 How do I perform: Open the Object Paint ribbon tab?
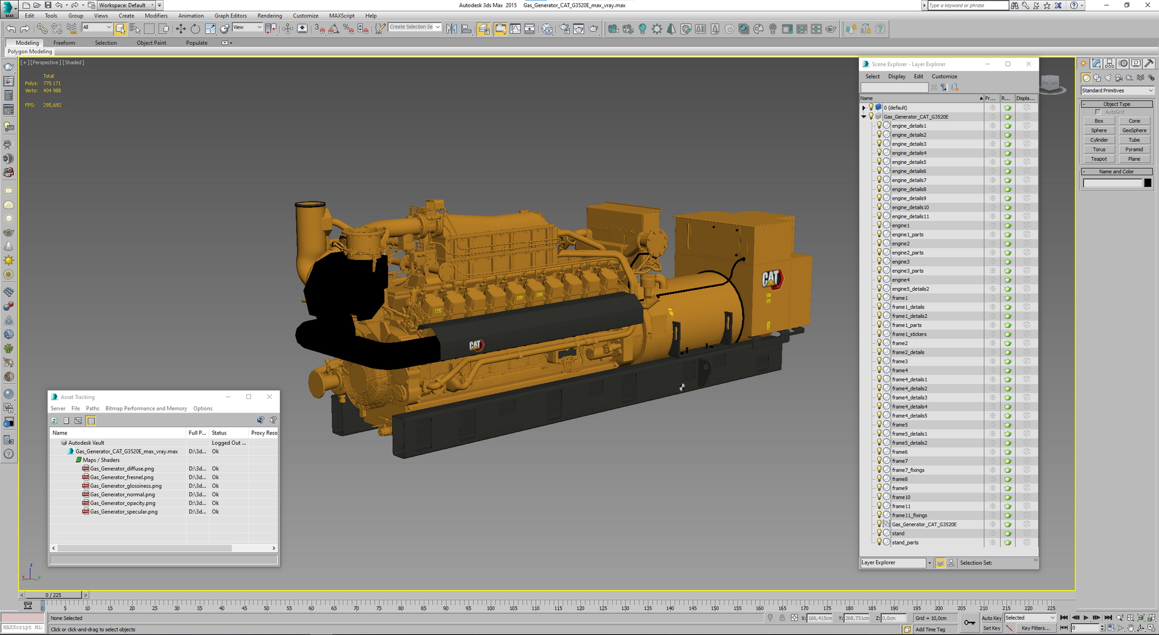(x=152, y=43)
